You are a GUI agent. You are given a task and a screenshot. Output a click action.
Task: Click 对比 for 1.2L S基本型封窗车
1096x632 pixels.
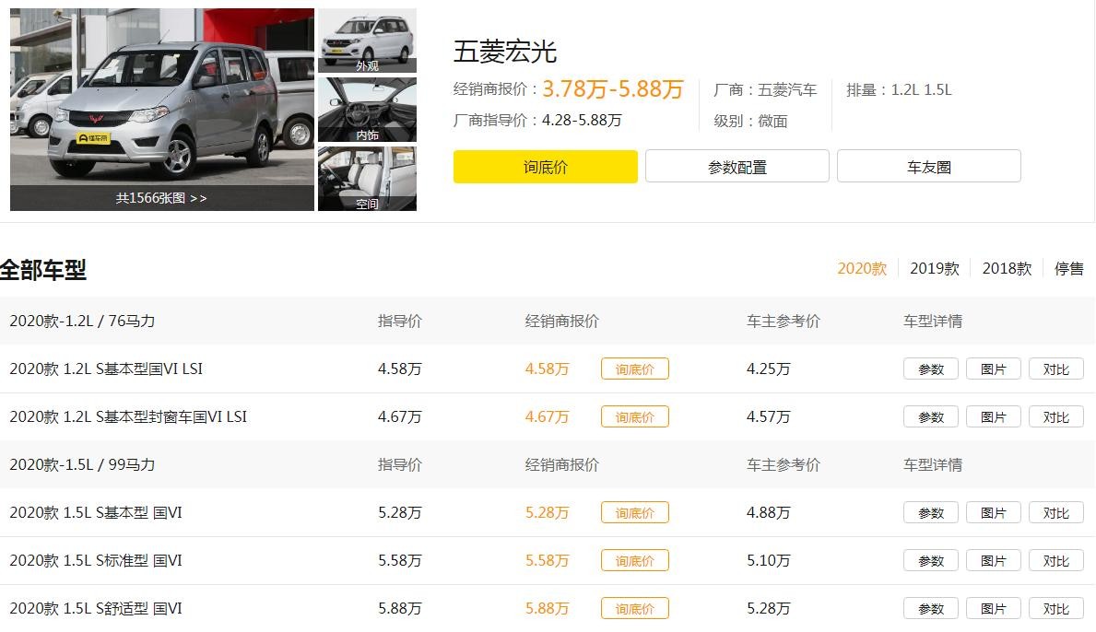click(x=1055, y=417)
